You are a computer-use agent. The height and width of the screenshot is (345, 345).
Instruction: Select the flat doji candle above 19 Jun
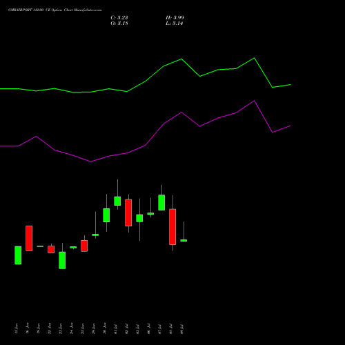pyautogui.click(x=40, y=246)
